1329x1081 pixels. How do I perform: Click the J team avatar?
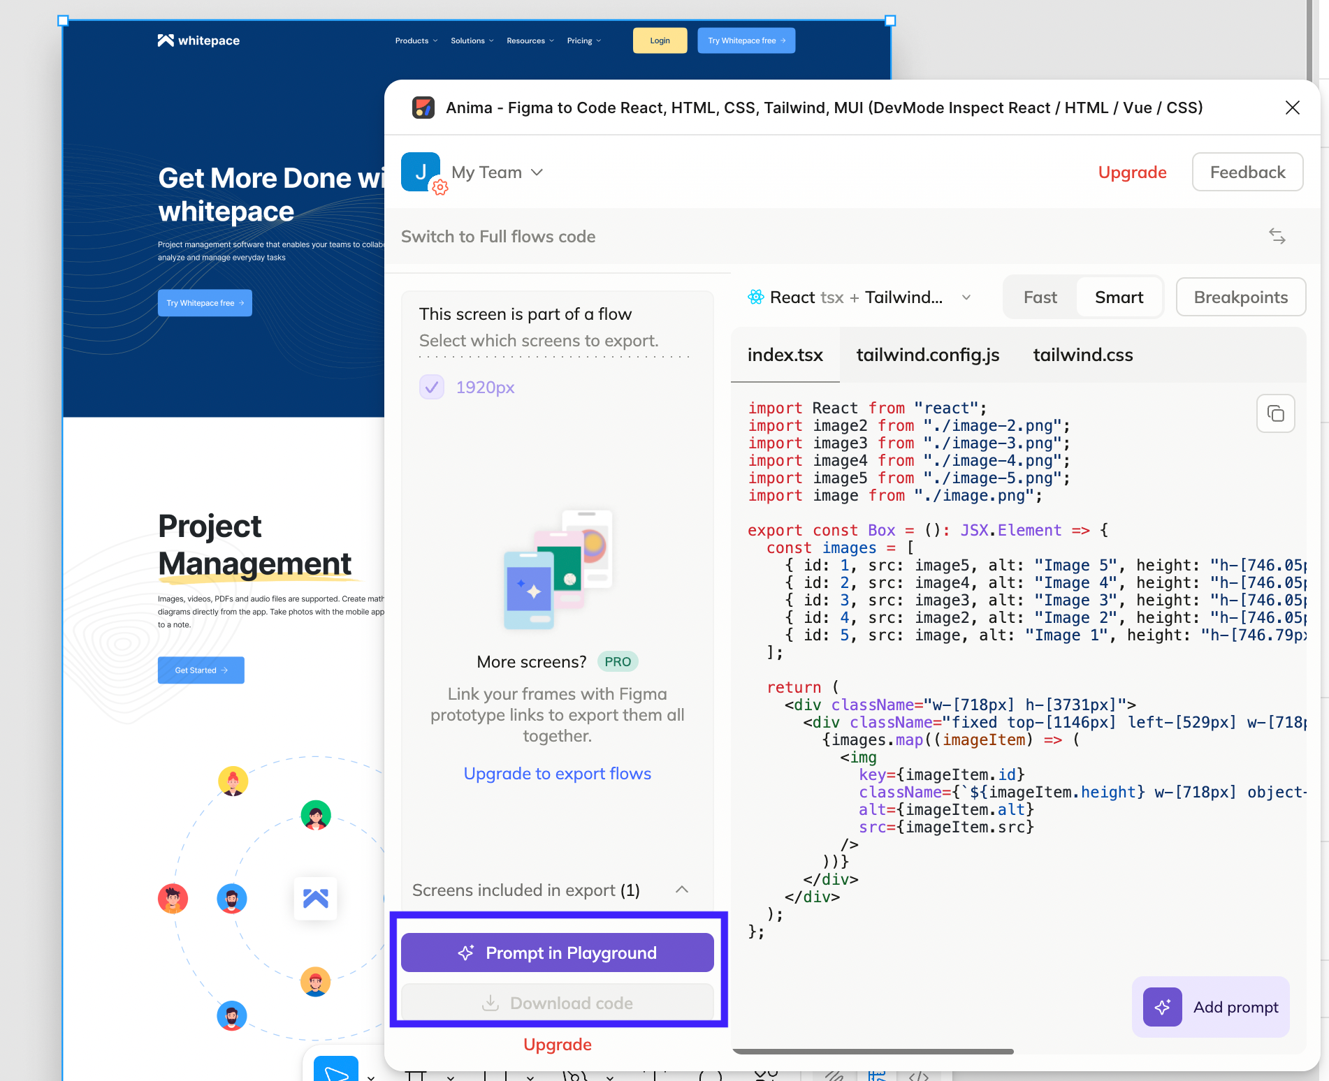pyautogui.click(x=420, y=172)
